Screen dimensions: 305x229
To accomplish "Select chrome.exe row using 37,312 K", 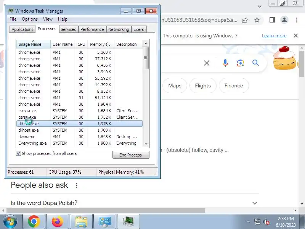I will 79,59.
